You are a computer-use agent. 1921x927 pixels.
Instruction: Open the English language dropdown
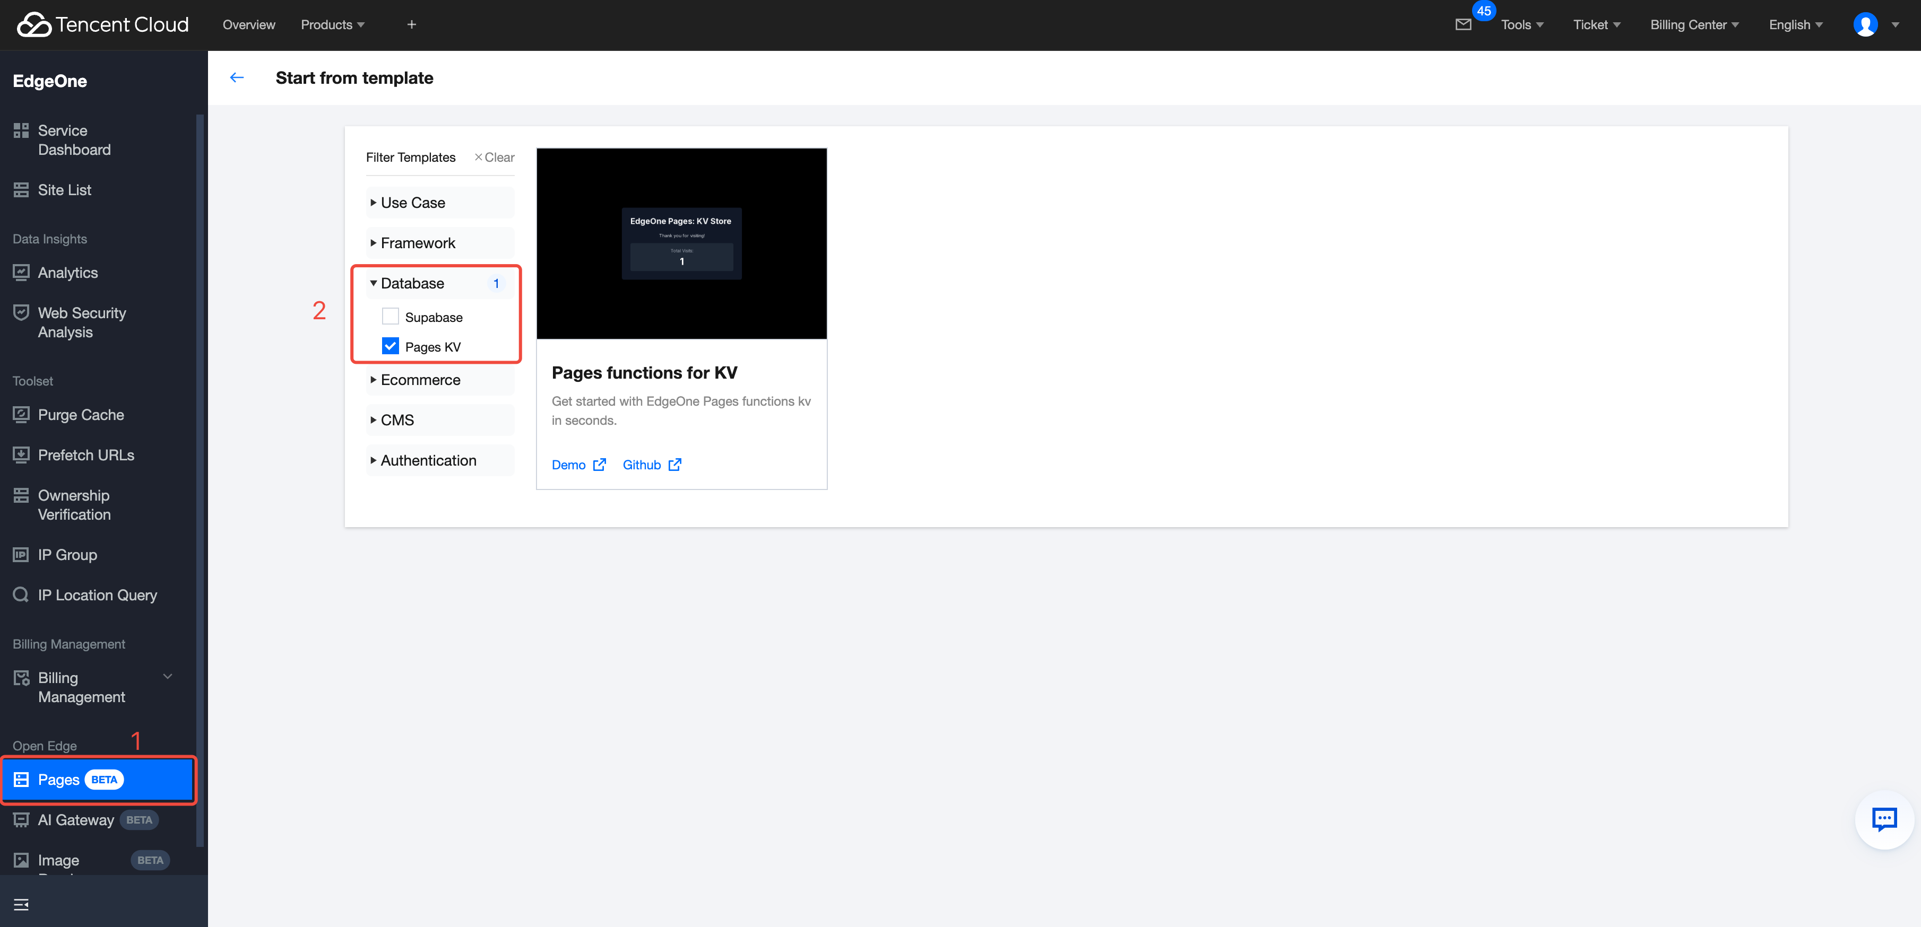(1796, 24)
